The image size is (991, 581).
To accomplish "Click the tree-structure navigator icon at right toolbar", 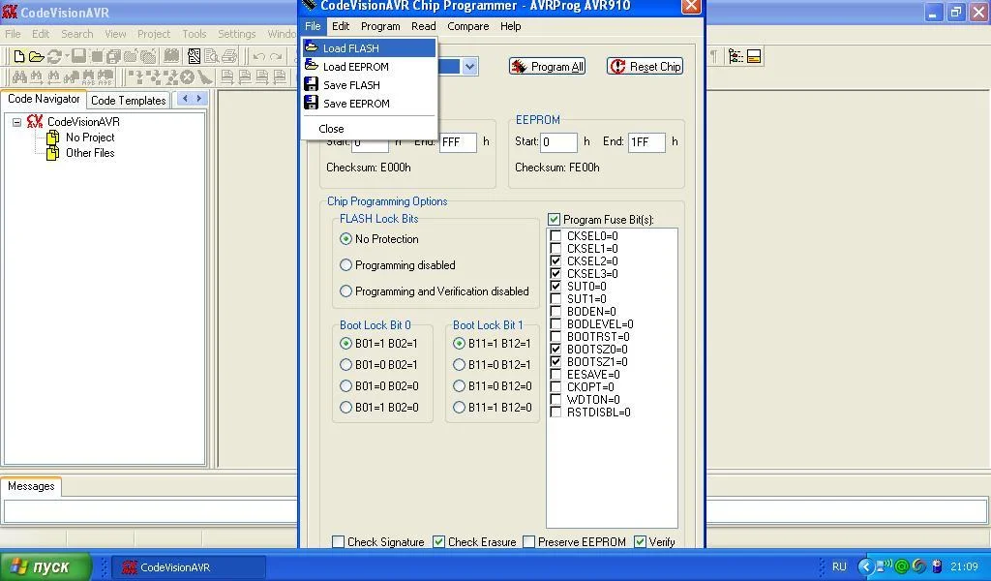I will (736, 56).
